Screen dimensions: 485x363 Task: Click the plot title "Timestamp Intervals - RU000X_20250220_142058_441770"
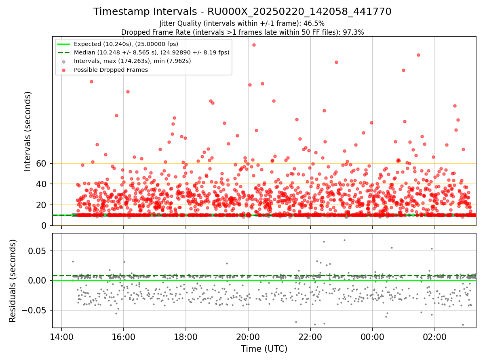point(242,12)
